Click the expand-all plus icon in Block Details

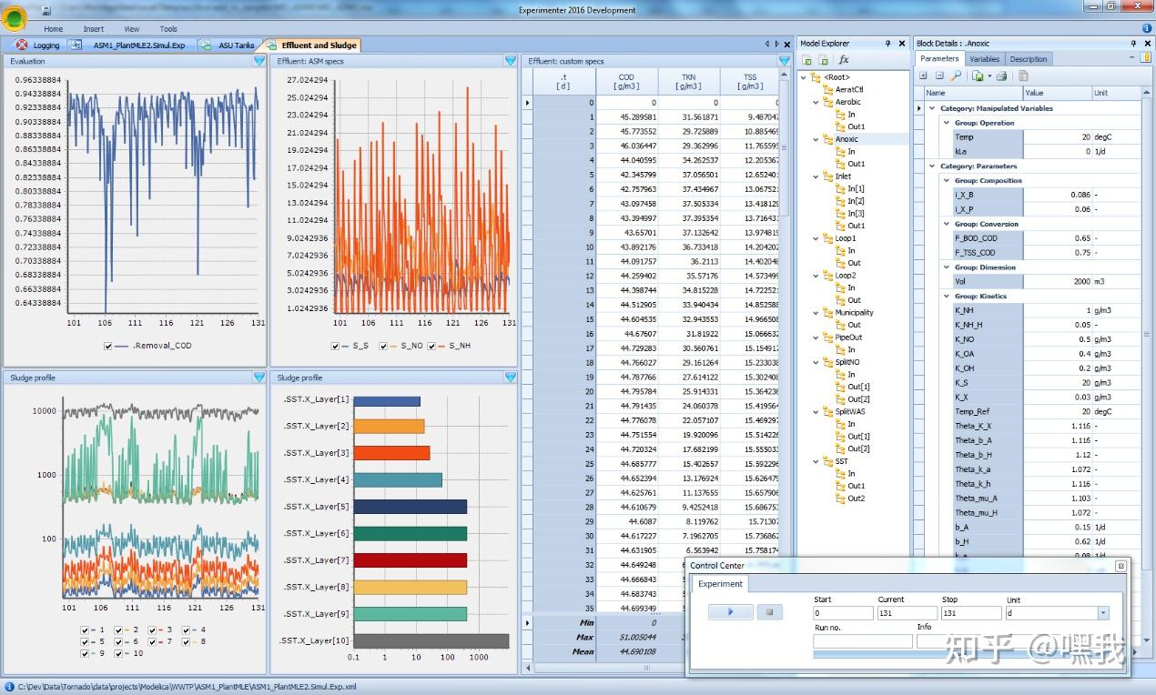[924, 76]
